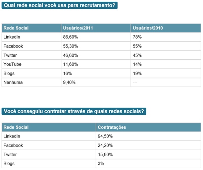
Task: Click the heading about hiring through social networks
Action: pos(74,111)
